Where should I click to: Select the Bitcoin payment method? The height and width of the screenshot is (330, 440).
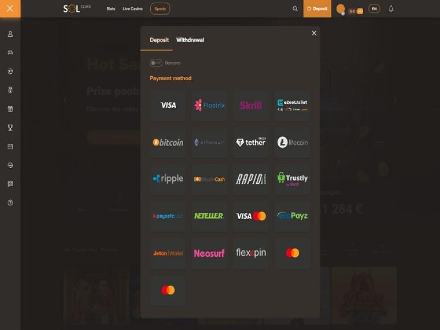pyautogui.click(x=168, y=143)
